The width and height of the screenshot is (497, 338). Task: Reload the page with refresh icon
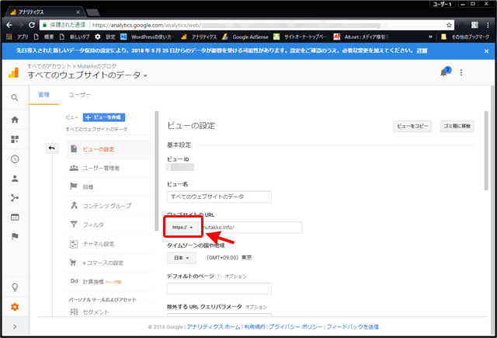pyautogui.click(x=31, y=25)
